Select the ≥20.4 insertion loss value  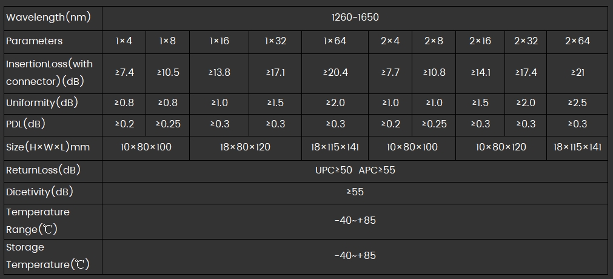click(x=335, y=73)
